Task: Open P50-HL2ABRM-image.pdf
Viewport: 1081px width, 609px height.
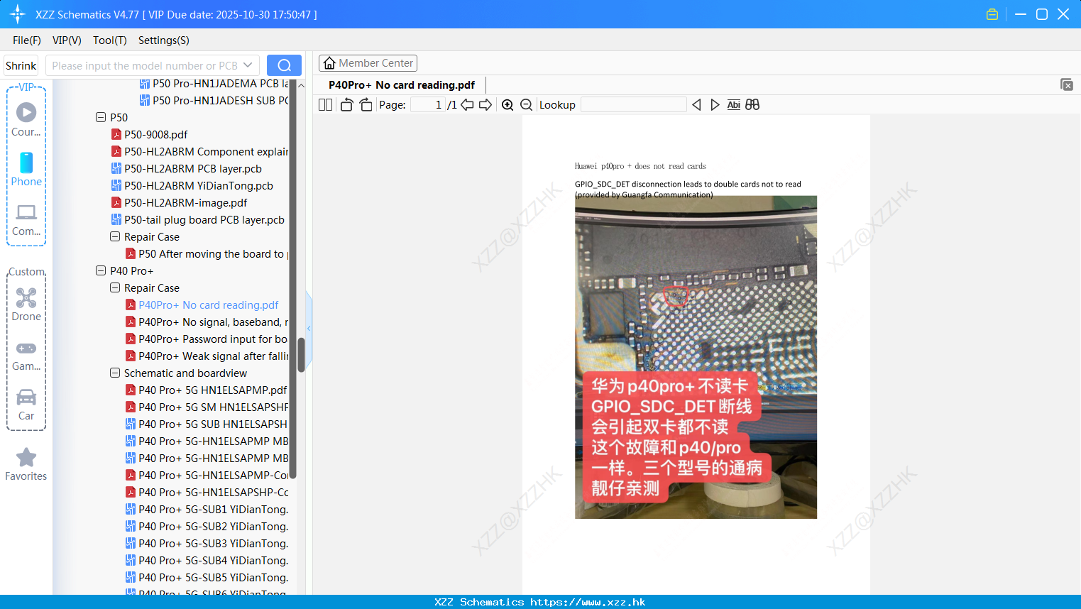Action: point(179,203)
